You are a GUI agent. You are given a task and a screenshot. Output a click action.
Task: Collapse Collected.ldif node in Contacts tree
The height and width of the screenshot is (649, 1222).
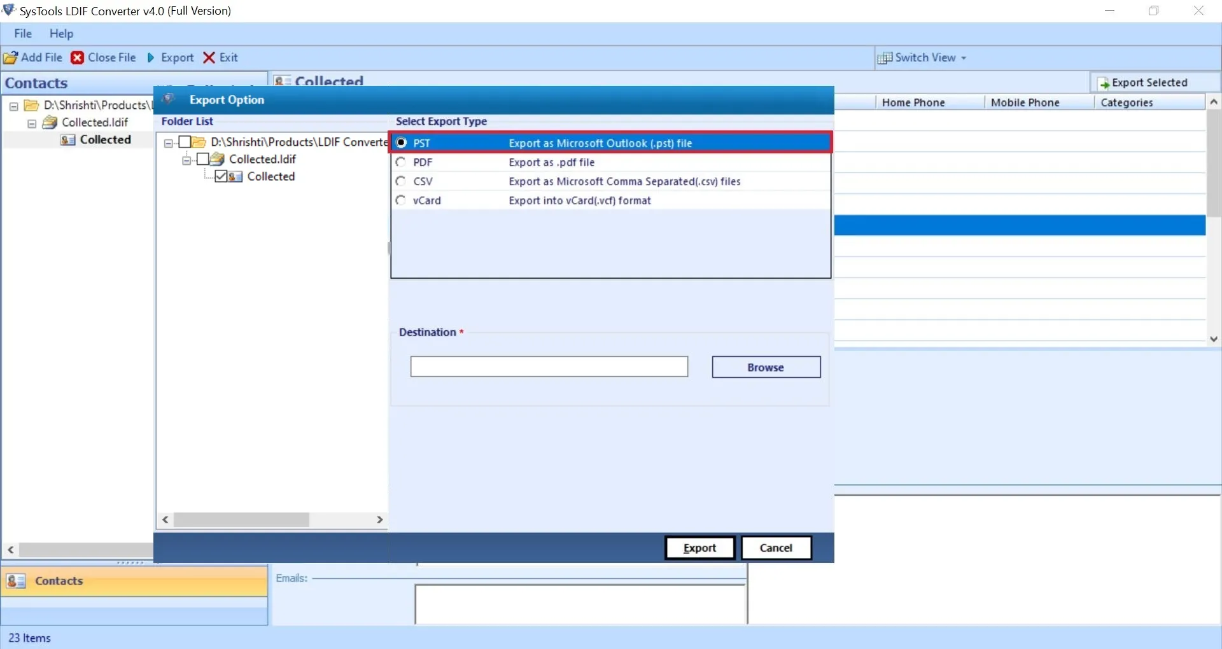pyautogui.click(x=32, y=123)
